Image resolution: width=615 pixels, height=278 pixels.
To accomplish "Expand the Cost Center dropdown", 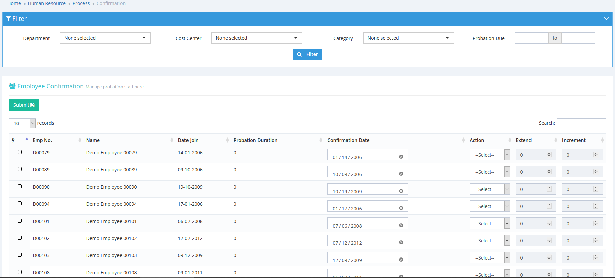I will coord(257,38).
